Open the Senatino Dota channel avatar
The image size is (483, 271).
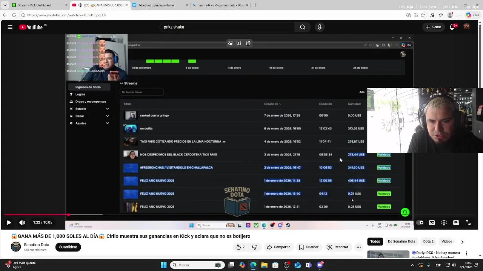[x=16, y=247]
